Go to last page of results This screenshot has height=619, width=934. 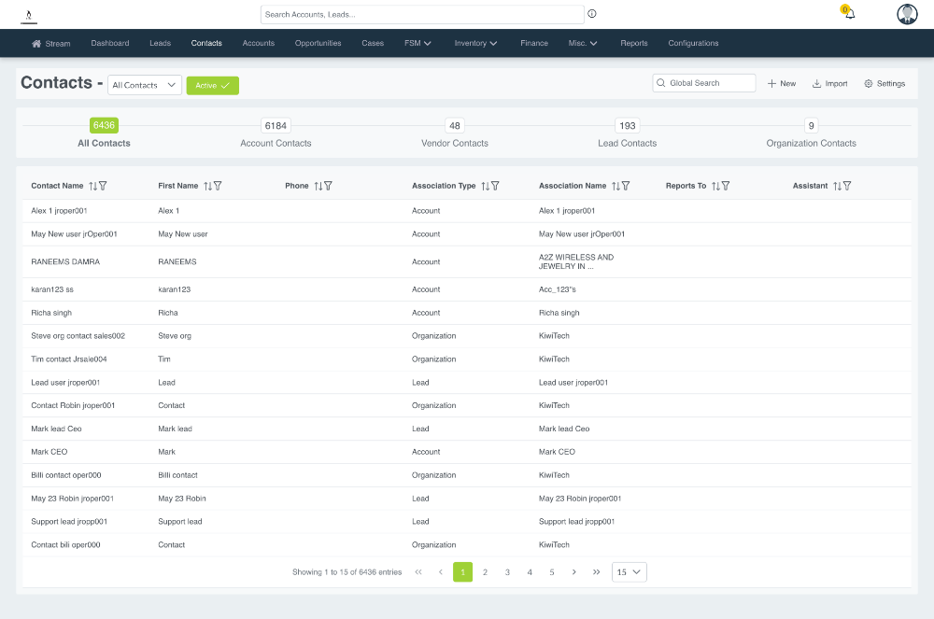tap(596, 572)
